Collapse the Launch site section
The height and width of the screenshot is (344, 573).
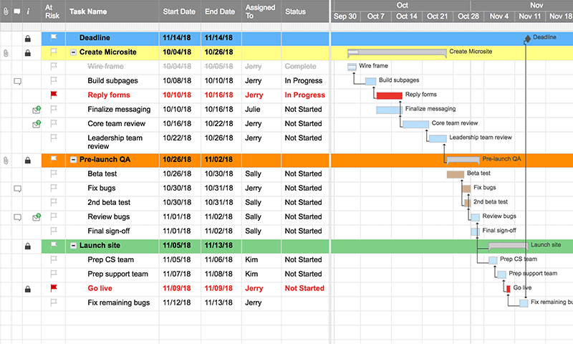(73, 246)
